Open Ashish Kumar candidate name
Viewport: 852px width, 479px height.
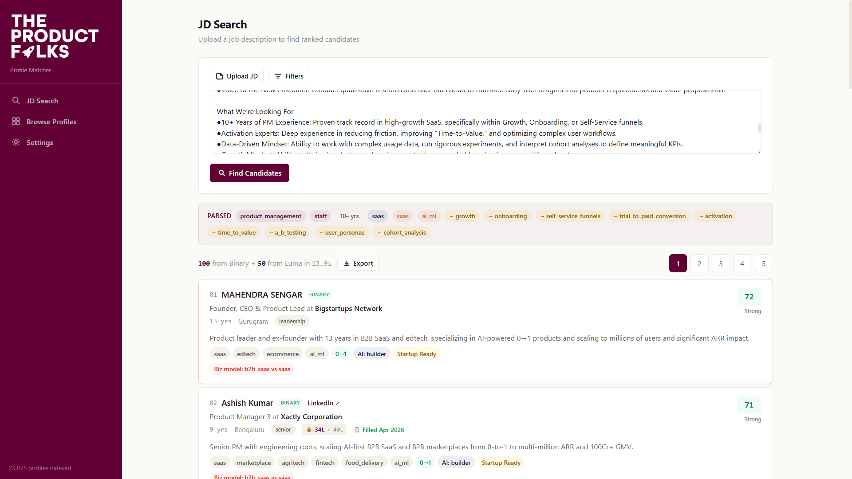coord(247,403)
